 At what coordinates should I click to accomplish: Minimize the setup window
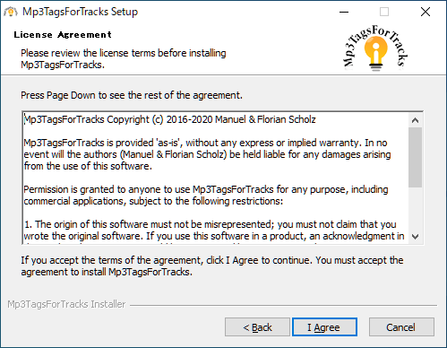point(344,12)
